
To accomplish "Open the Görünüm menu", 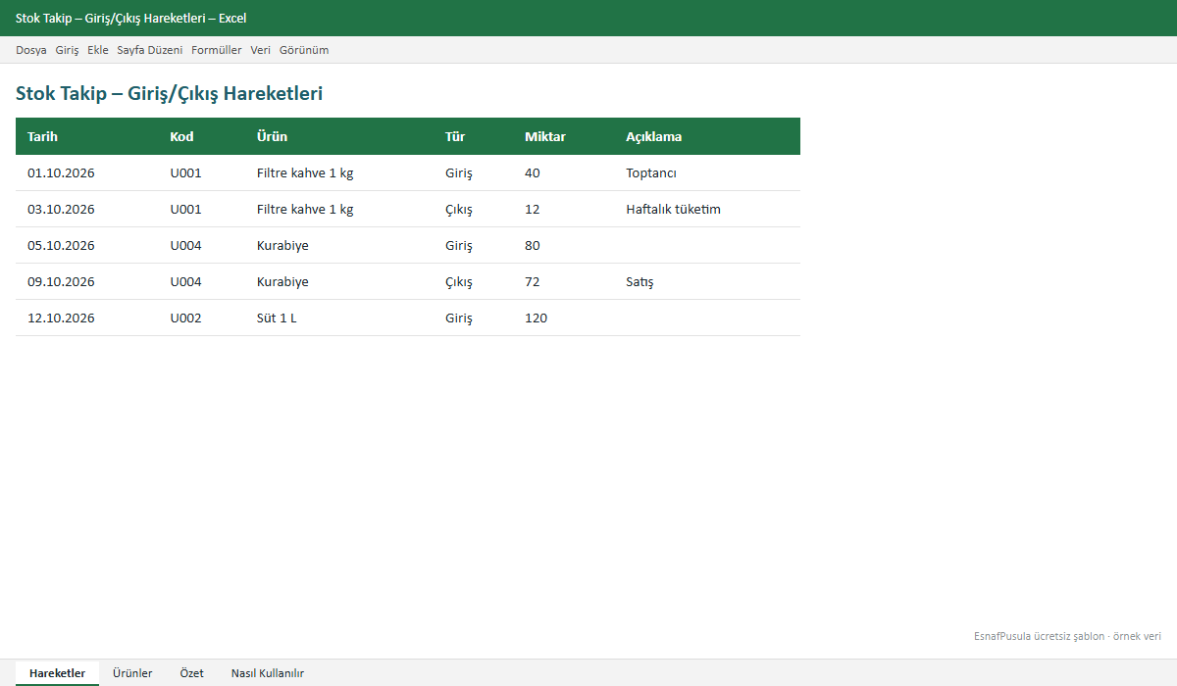I will [x=304, y=50].
